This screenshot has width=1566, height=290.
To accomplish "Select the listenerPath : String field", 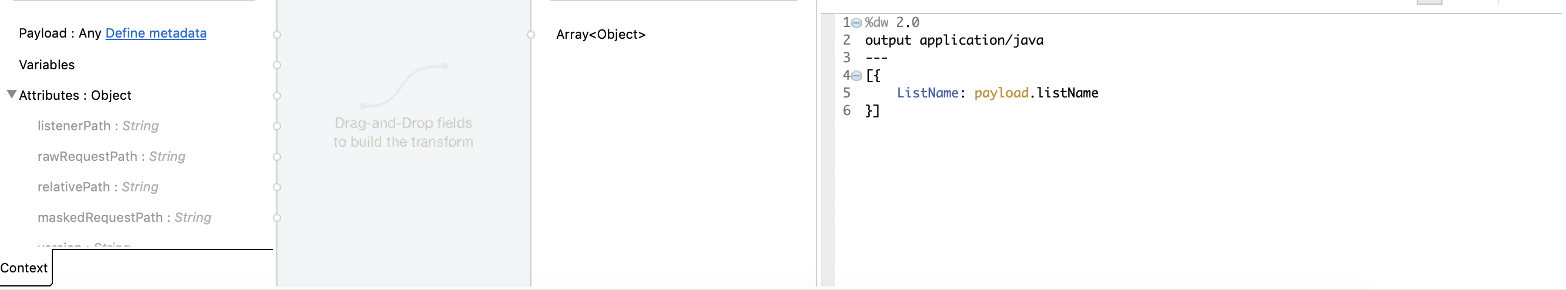I will [x=98, y=126].
